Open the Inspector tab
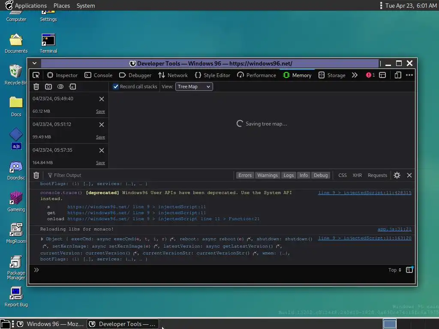Image resolution: width=439 pixels, height=329 pixels. (63, 75)
